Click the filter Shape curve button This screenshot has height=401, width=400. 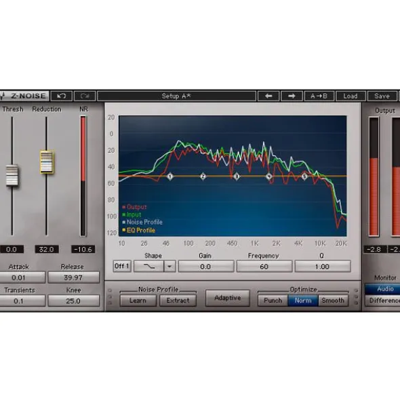coord(149,267)
